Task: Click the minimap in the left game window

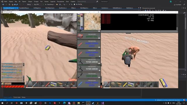Action: click(92, 22)
